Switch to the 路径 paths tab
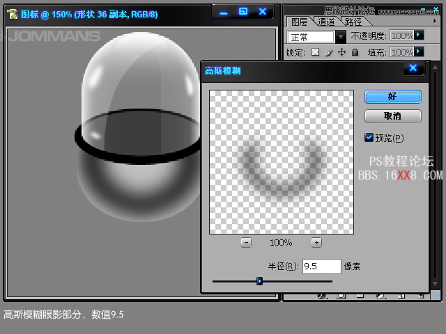446x334 pixels. pyautogui.click(x=352, y=22)
